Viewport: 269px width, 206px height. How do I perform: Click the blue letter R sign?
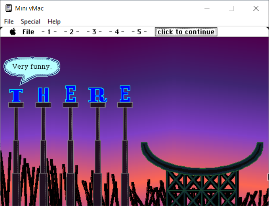[x=98, y=95]
